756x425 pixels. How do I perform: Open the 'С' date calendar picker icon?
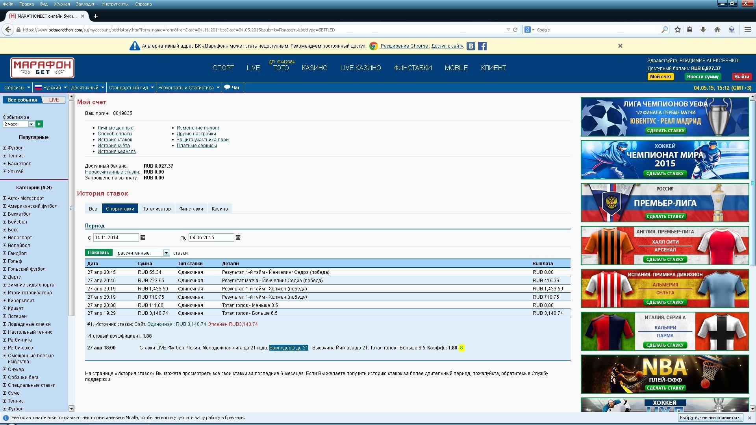tap(143, 238)
